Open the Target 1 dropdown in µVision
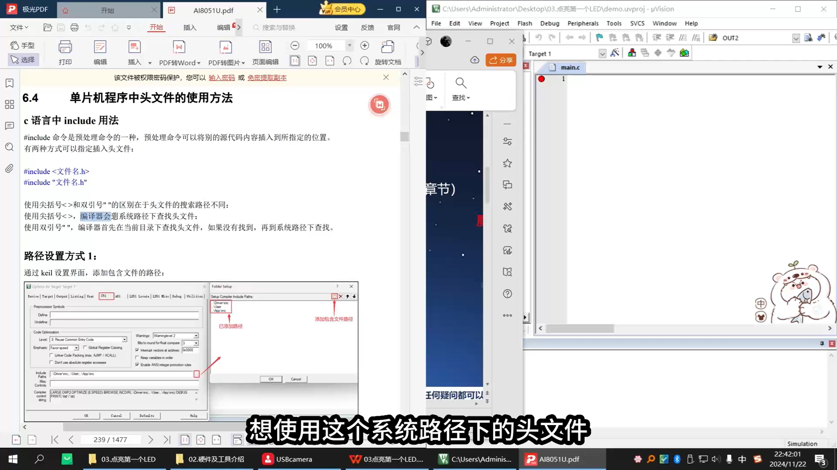837x470 pixels. point(603,53)
